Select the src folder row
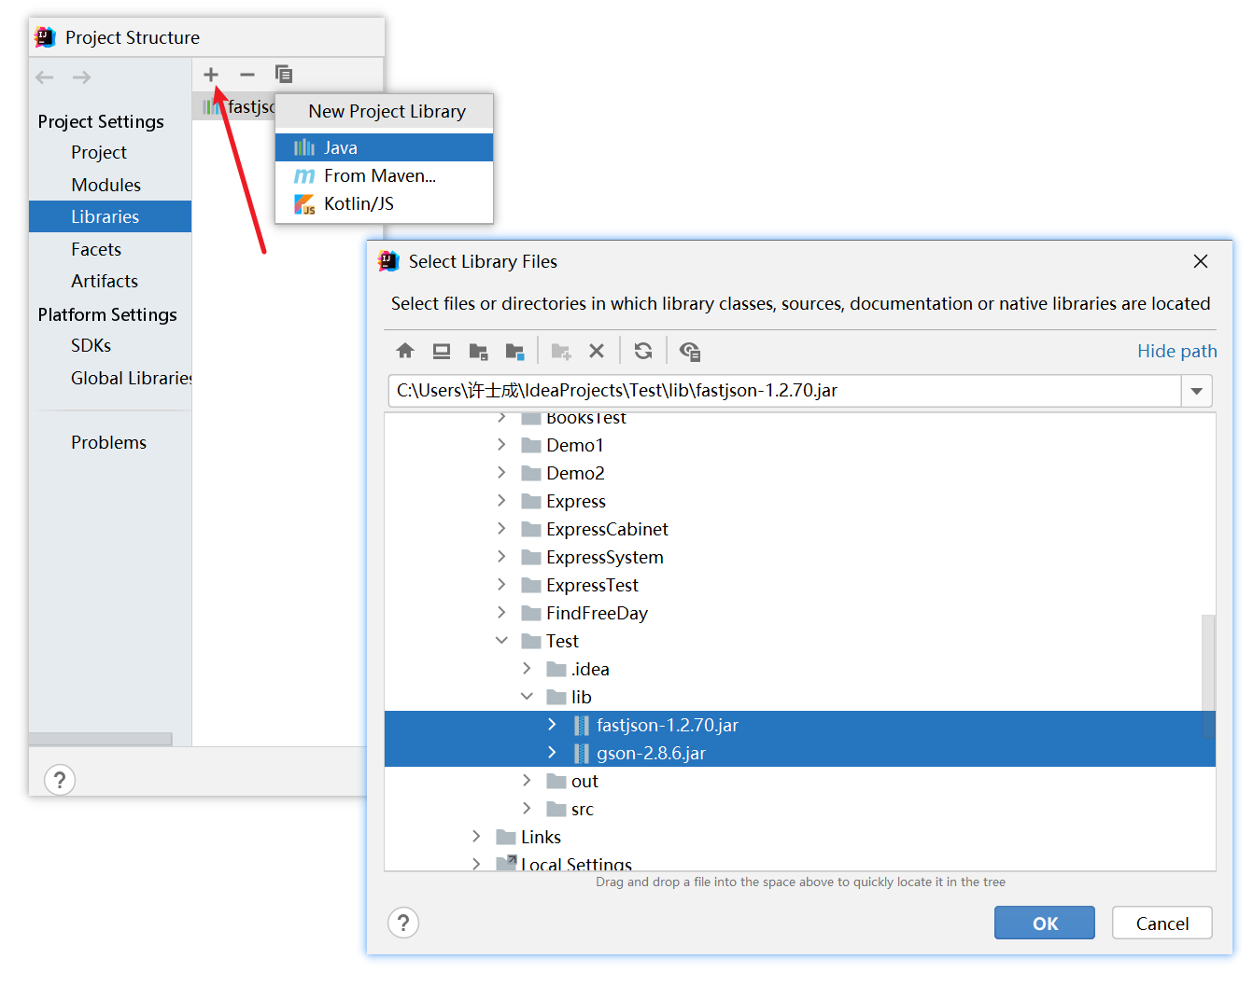Image resolution: width=1253 pixels, height=986 pixels. [x=799, y=809]
